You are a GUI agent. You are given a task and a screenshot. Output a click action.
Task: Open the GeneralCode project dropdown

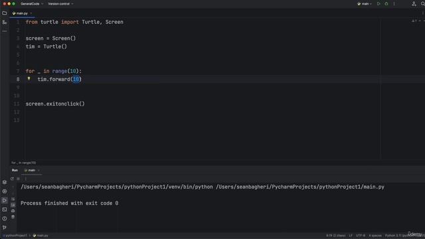click(32, 4)
